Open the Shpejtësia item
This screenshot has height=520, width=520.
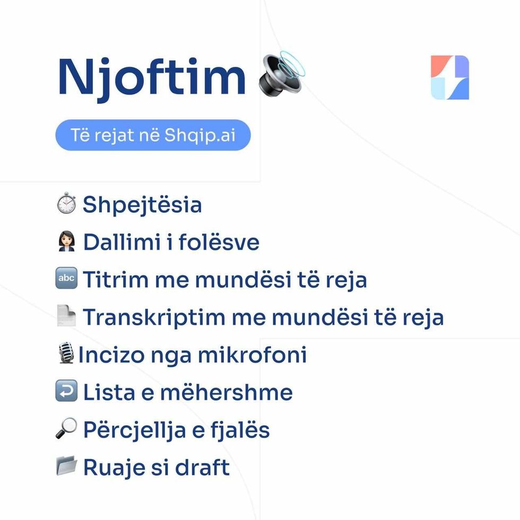[142, 205]
